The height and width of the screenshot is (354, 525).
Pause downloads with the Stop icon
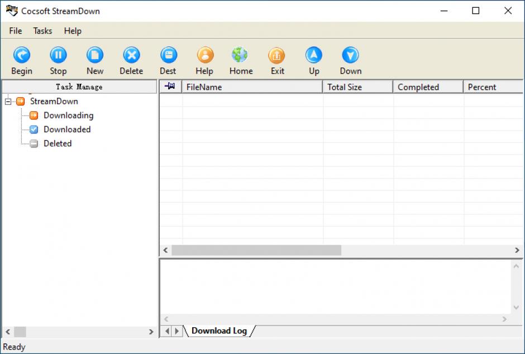[58, 55]
